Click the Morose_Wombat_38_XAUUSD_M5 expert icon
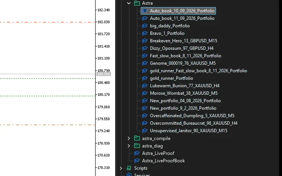Screen dimensions: 282x176 (x=145, y=93)
